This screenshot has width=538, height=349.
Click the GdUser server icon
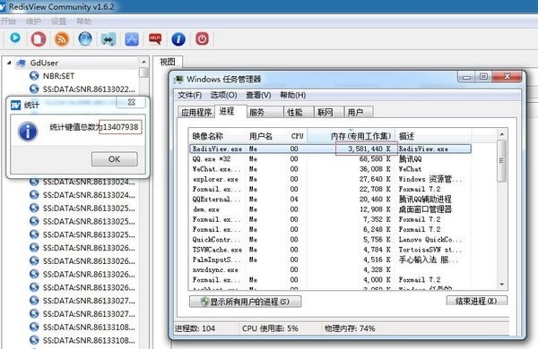point(22,63)
